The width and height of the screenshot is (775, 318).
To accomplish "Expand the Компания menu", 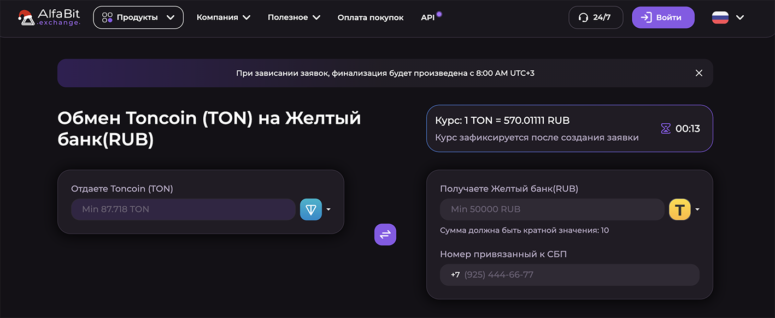I will pos(224,17).
